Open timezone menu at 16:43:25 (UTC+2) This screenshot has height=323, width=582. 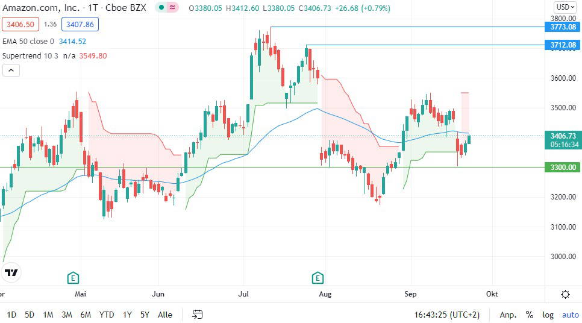click(447, 315)
